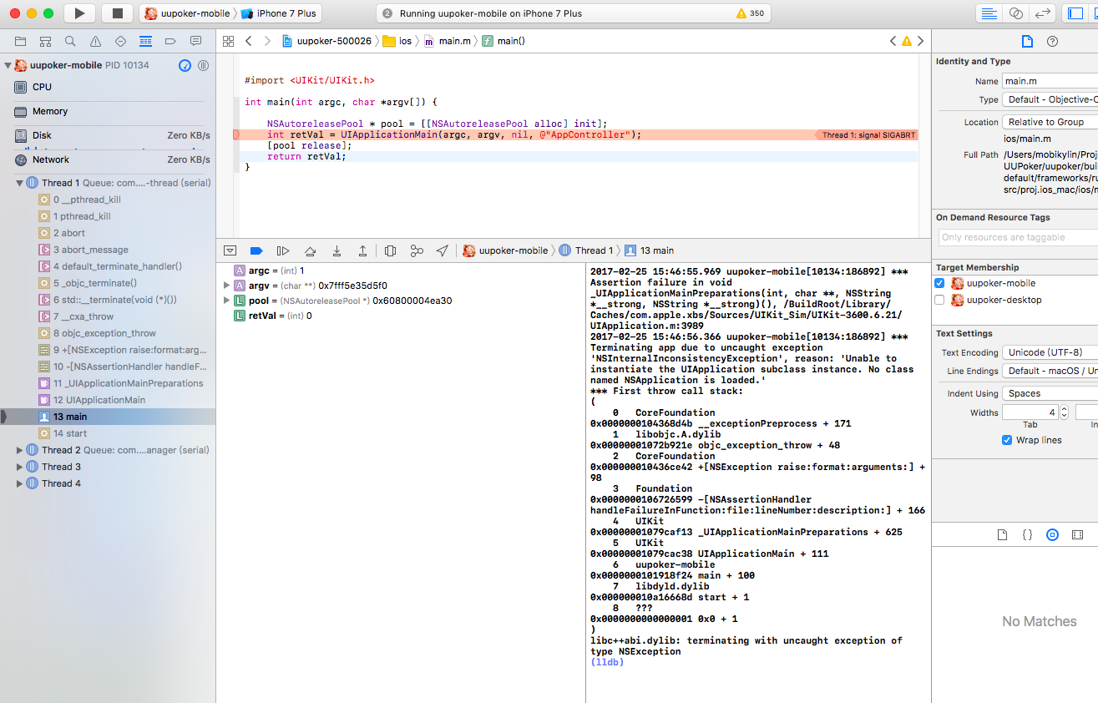The width and height of the screenshot is (1098, 703).
Task: Open the Code Snippet library
Action: pos(1027,534)
